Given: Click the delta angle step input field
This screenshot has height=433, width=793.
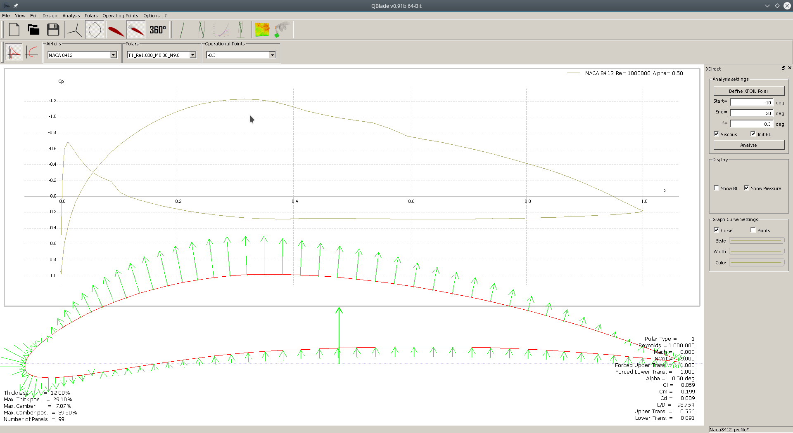Looking at the screenshot, I should pos(751,124).
